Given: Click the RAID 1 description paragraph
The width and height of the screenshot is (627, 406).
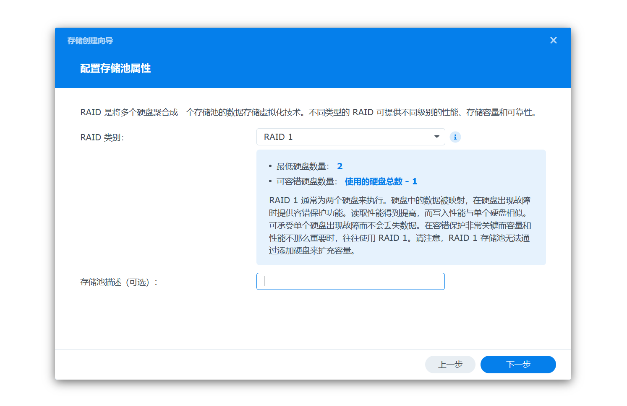Looking at the screenshot, I should tap(400, 225).
